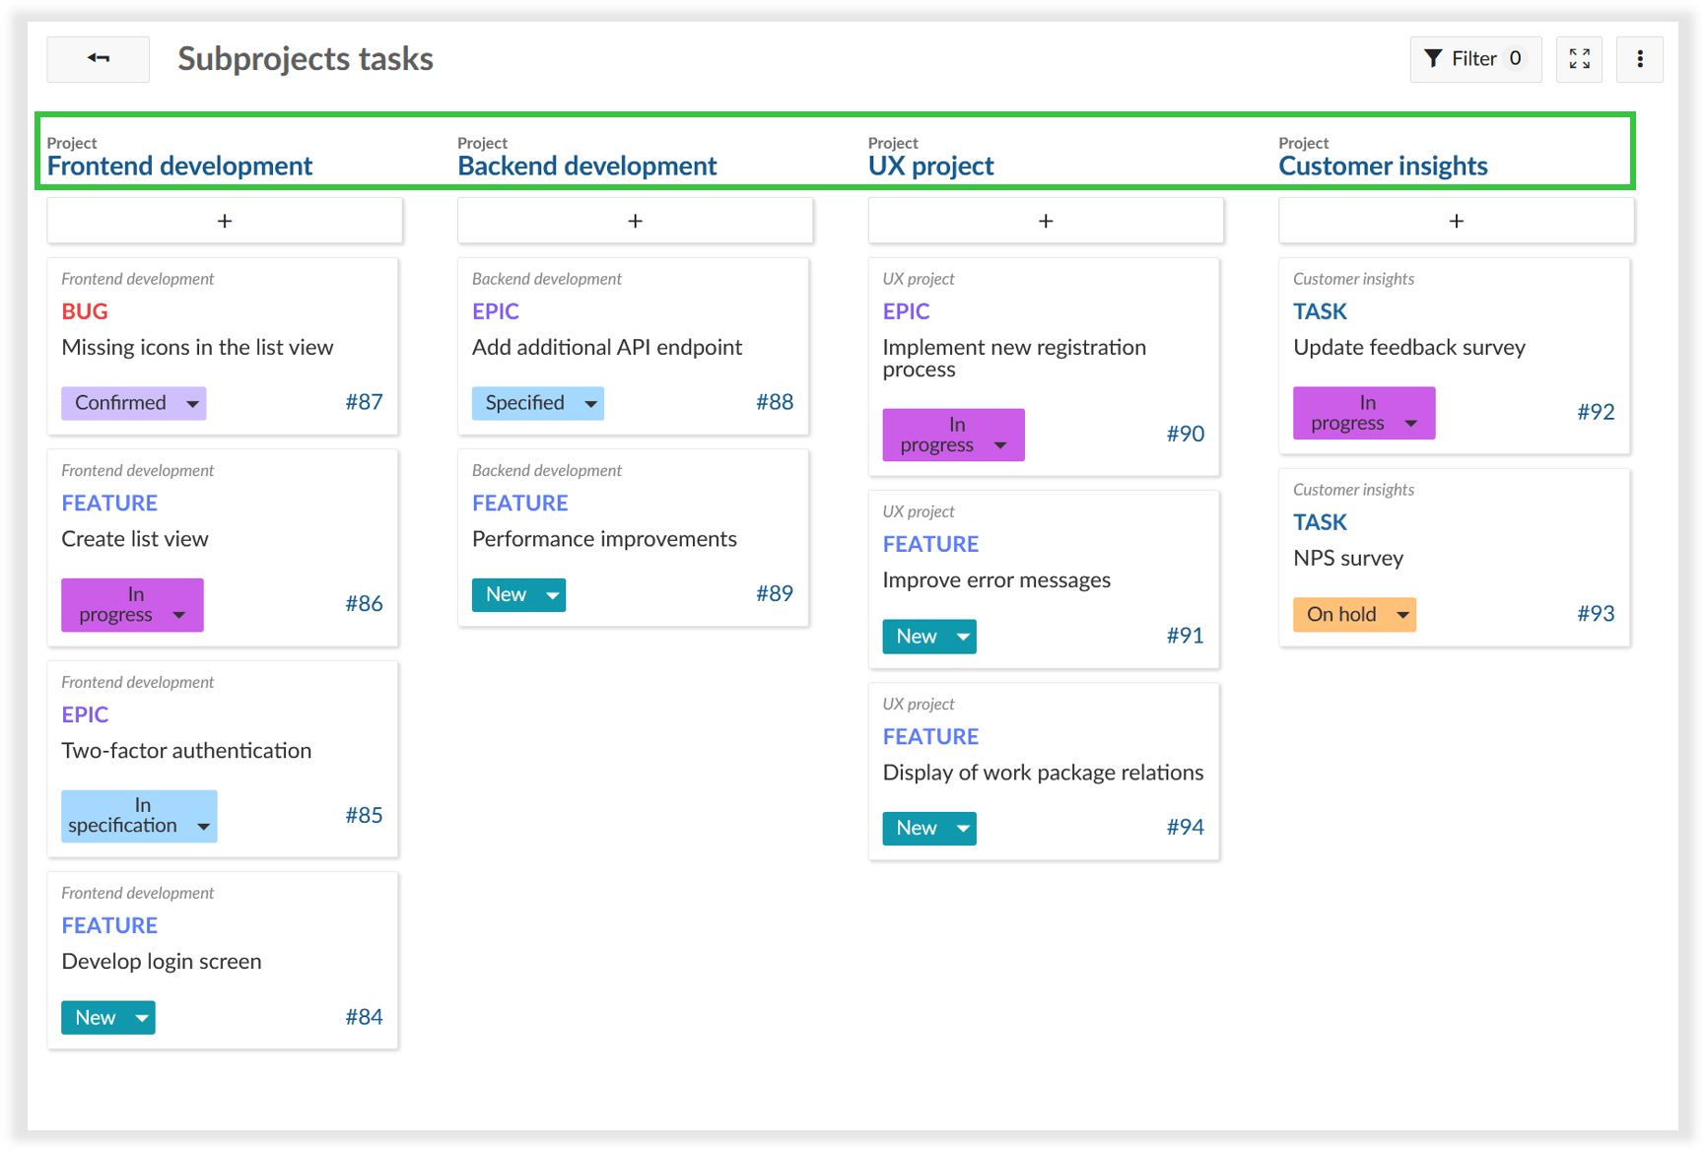Click the back arrow icon
The width and height of the screenshot is (1706, 1152).
point(98,59)
